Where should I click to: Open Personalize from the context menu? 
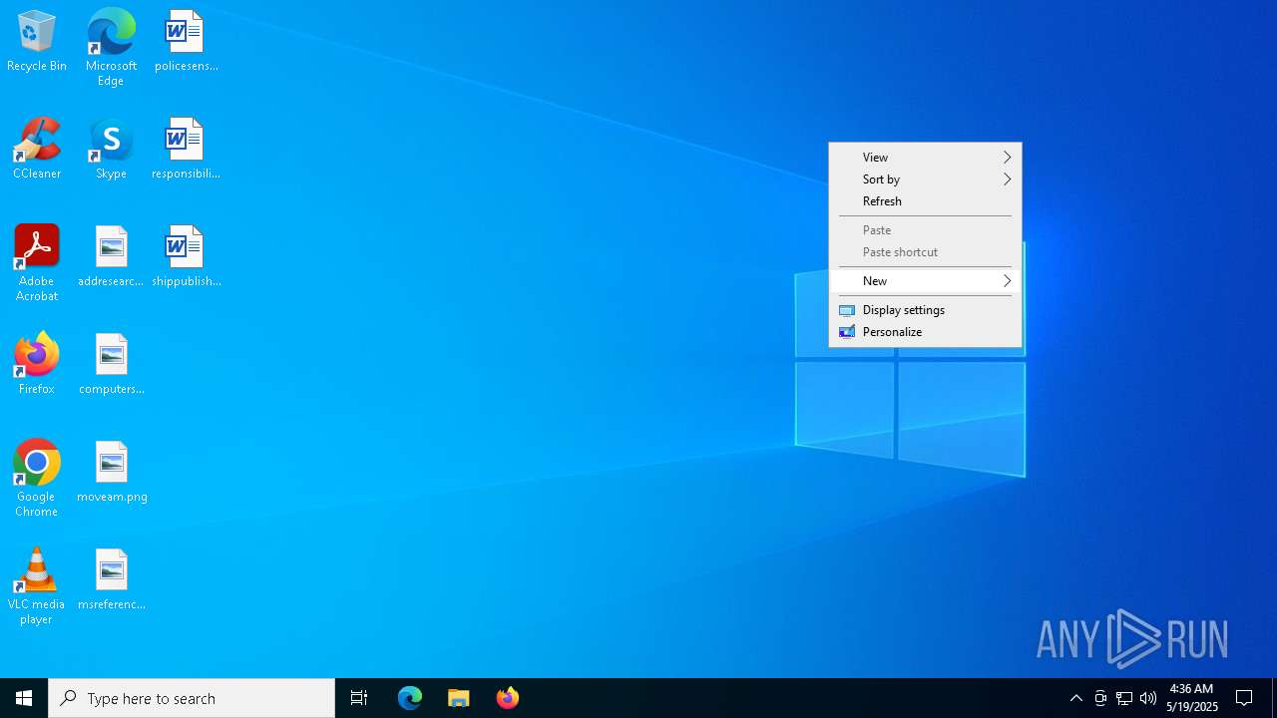[x=925, y=332]
